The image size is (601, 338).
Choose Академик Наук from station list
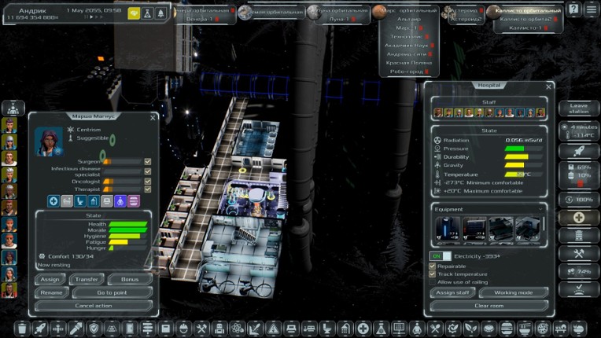pos(406,46)
